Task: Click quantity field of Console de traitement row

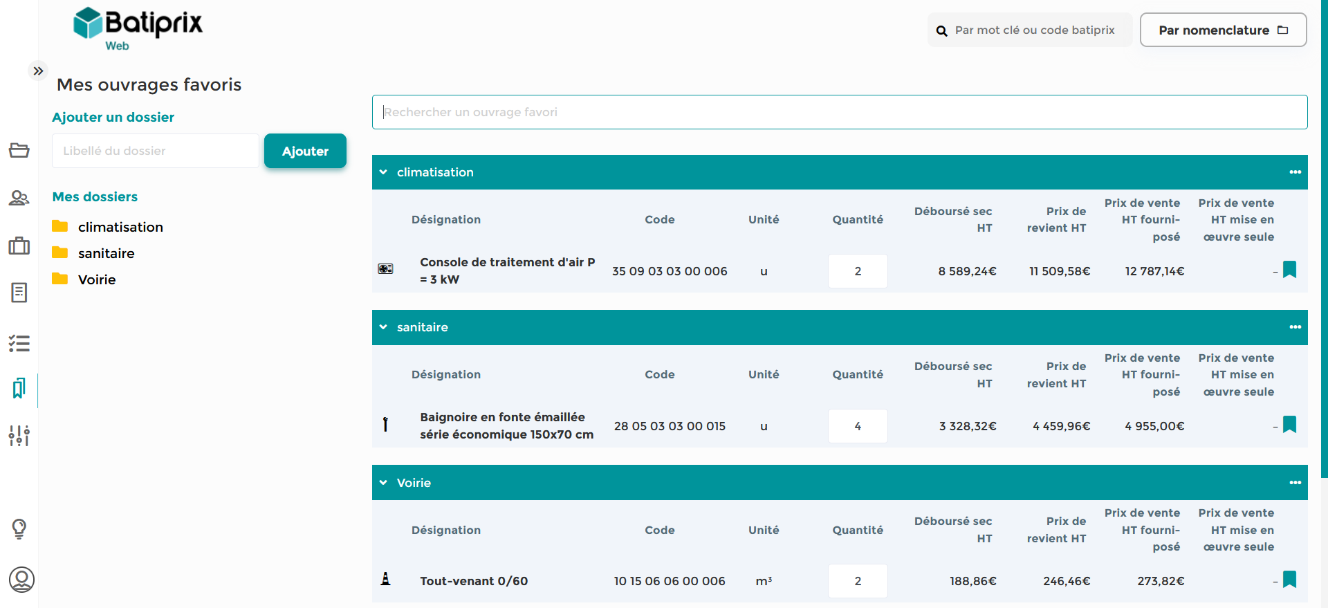Action: pos(858,271)
